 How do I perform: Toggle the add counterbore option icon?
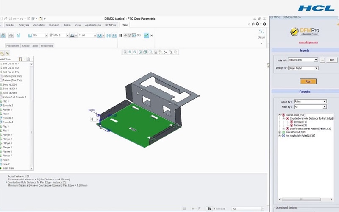coord(114,36)
